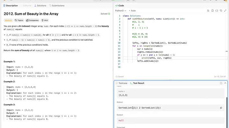Viewport: 229px width, 128px height.
Task: Click the Saved cloud icon
Action: (x=116, y=76)
